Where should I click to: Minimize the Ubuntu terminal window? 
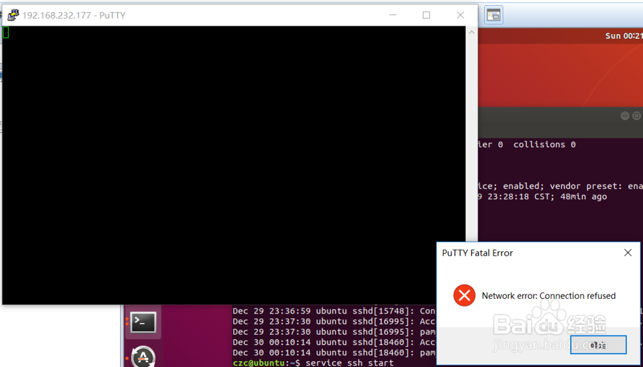point(624,116)
